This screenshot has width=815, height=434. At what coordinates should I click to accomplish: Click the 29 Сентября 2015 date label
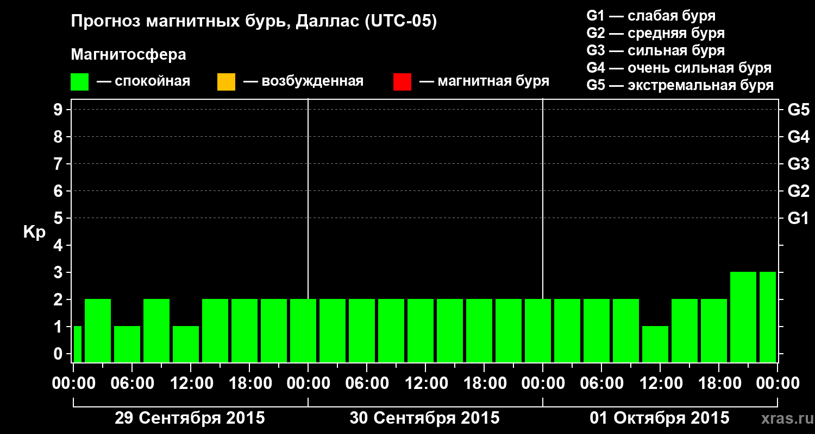tap(190, 418)
